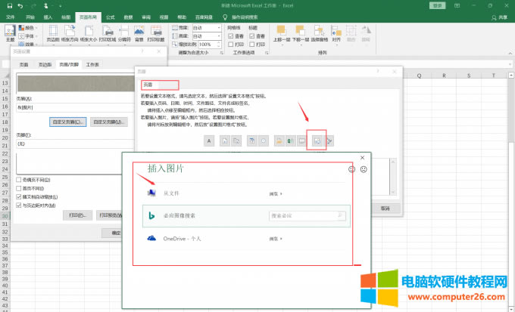Image resolution: width=515 pixels, height=312 pixels.
Task: Click the 自定义页眉 button
Action: pyautogui.click(x=67, y=121)
